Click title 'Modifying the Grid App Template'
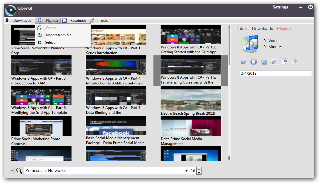Viewport: 320px width, 184px height. pos(39,113)
